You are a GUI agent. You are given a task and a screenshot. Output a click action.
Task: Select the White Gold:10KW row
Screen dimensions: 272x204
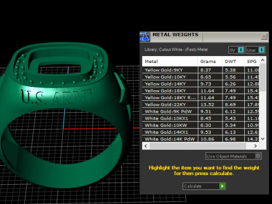201,125
